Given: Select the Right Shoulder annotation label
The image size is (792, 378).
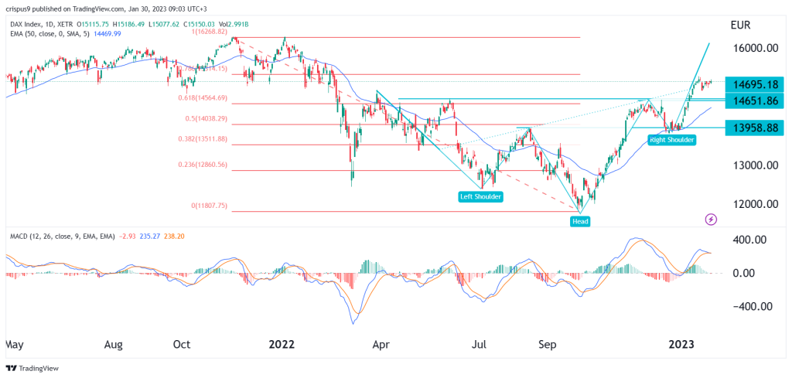Looking at the screenshot, I should click(672, 139).
